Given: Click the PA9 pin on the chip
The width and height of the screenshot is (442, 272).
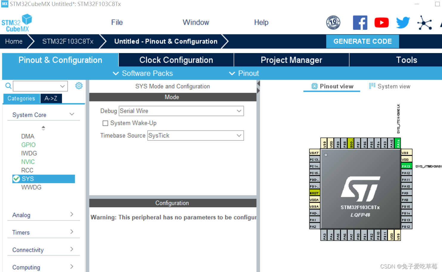Looking at the screenshot, I should tap(407, 193).
